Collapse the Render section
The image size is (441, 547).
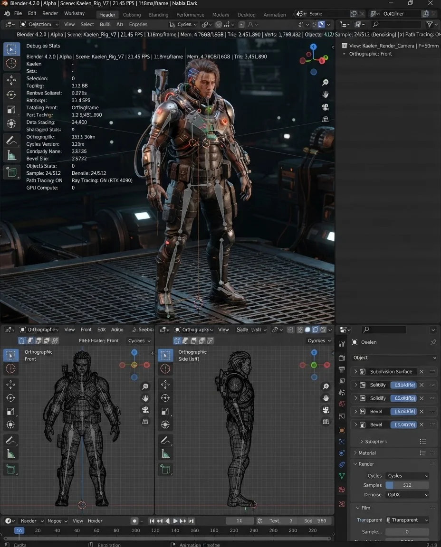click(x=355, y=464)
